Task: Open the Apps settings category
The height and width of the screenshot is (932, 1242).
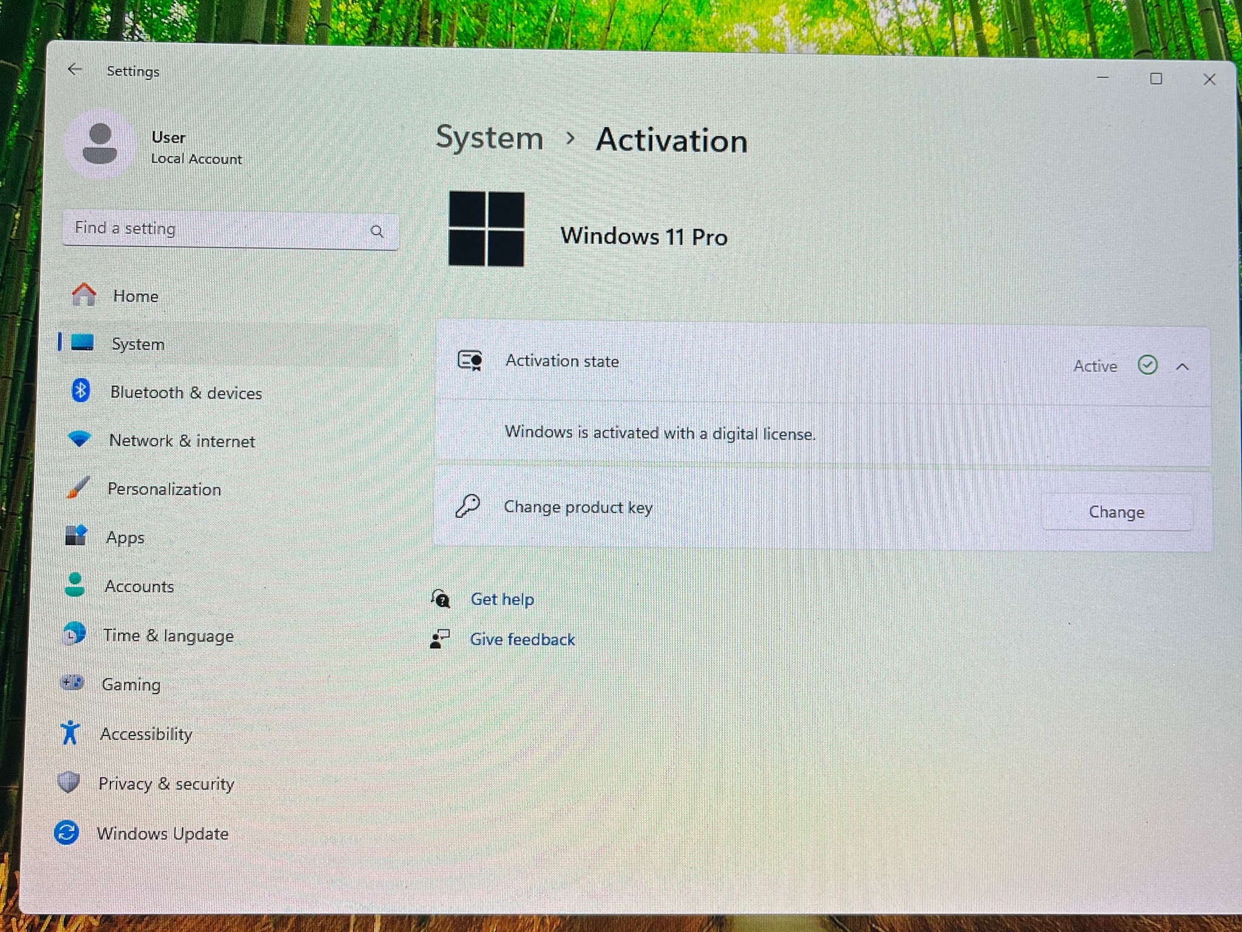Action: click(x=125, y=538)
